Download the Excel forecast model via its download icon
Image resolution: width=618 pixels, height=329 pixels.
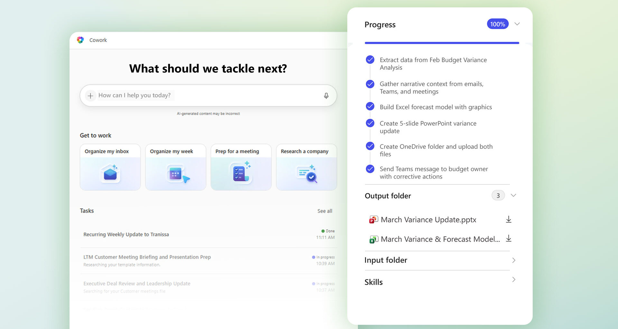point(509,238)
